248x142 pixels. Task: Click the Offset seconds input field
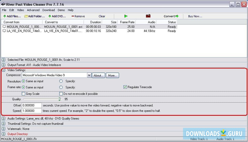32,105
